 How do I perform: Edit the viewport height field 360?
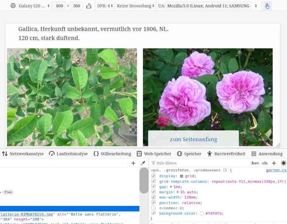(76, 6)
